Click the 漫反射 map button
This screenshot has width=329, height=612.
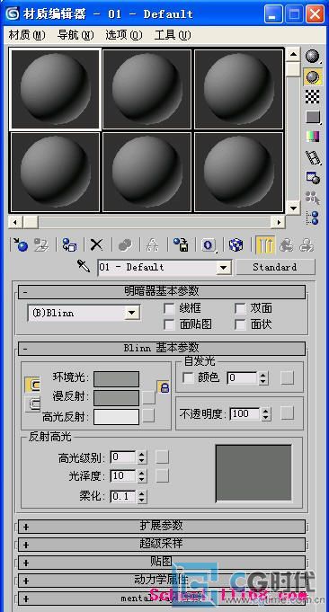148,398
